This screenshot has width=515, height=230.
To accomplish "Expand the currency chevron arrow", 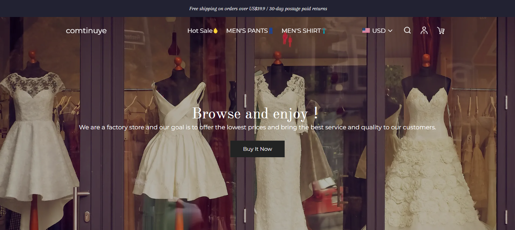I will click(x=390, y=31).
